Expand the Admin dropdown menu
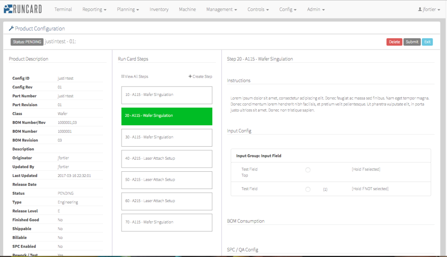The image size is (447, 257). (316, 9)
